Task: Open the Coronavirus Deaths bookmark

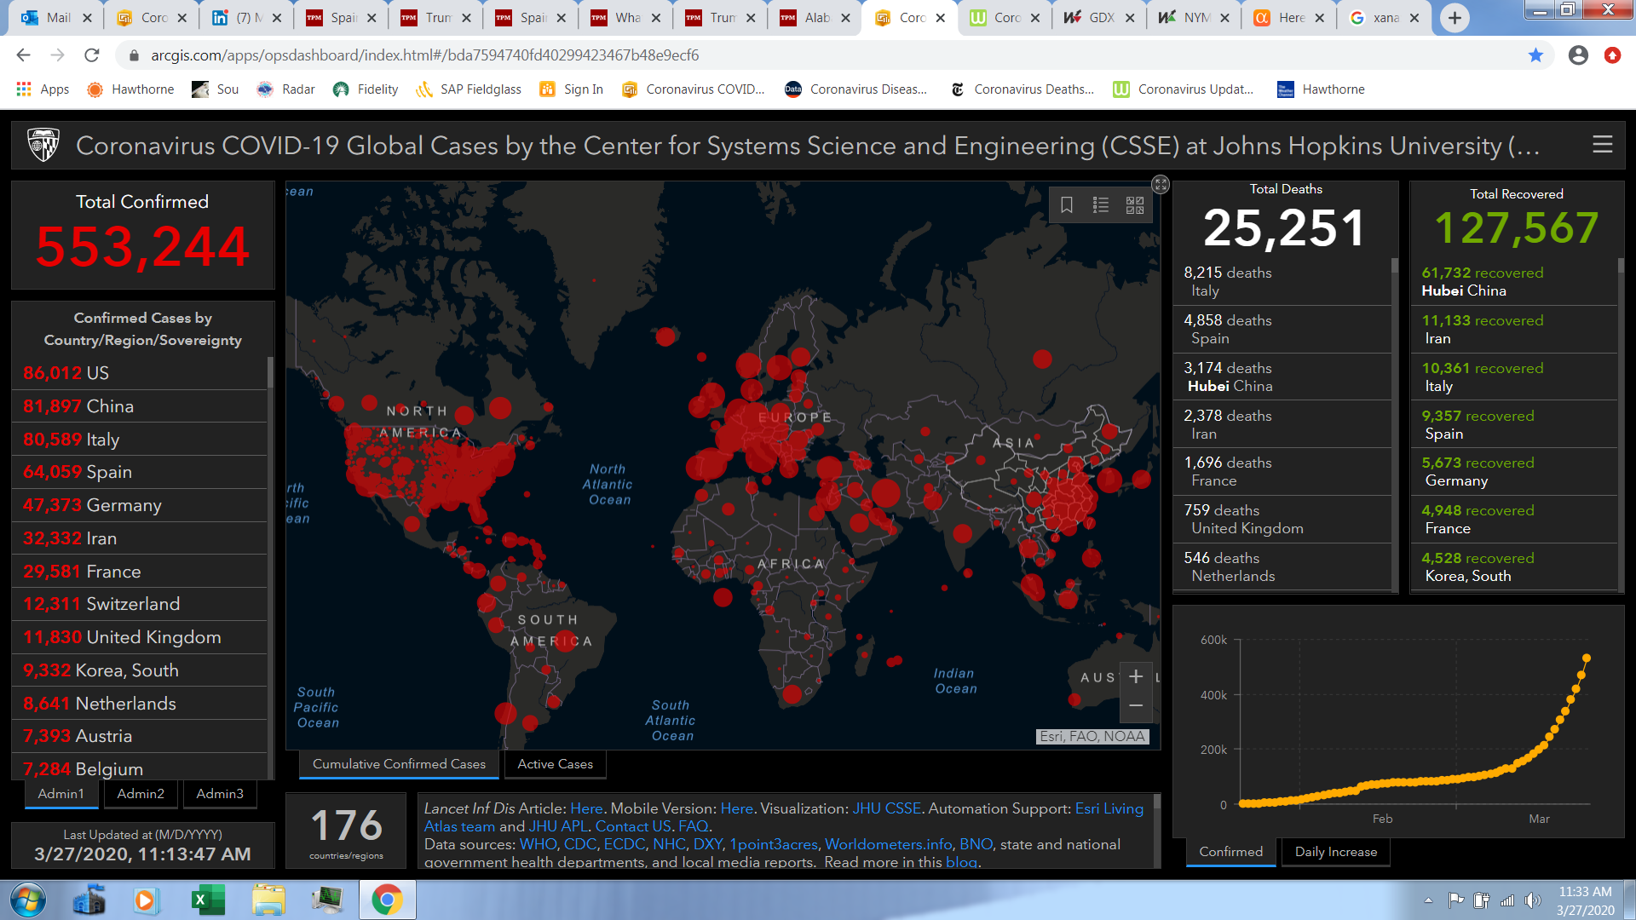Action: [1022, 89]
